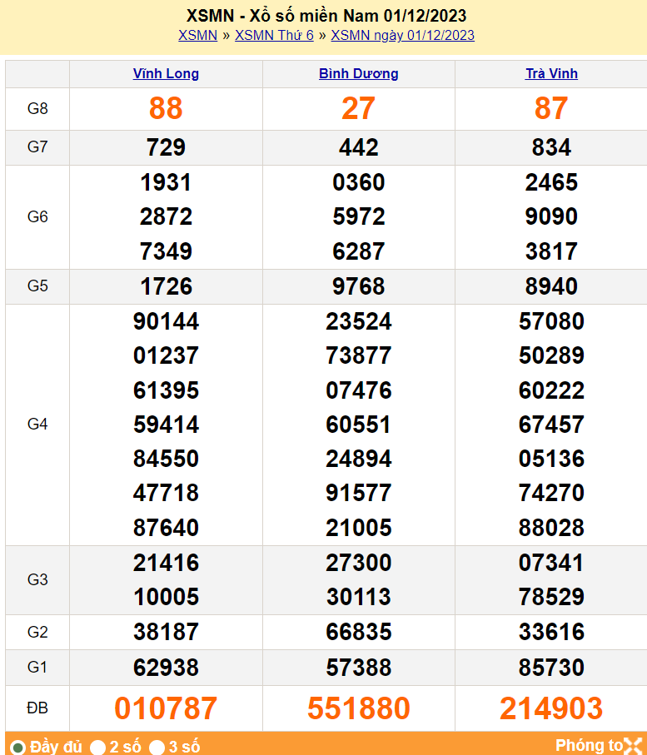Select the Đầy đủ radio button
This screenshot has width=647, height=755.
tap(17, 747)
